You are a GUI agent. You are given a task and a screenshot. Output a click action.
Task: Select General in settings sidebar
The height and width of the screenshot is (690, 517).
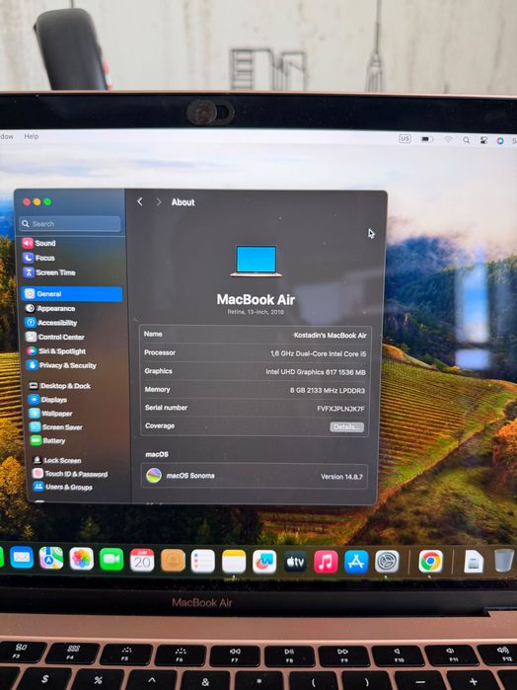click(72, 294)
